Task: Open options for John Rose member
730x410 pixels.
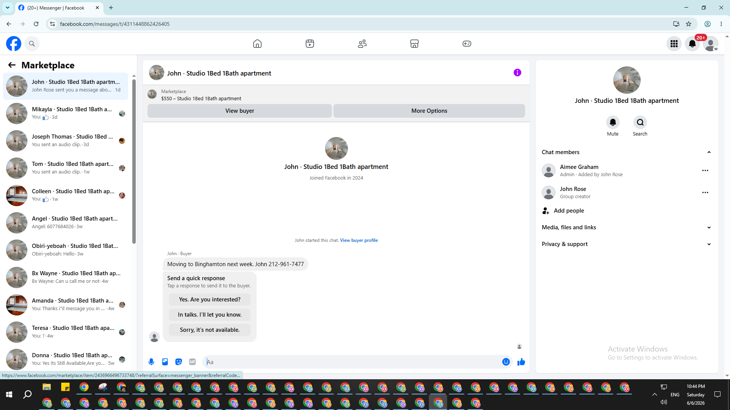Action: tap(705, 192)
